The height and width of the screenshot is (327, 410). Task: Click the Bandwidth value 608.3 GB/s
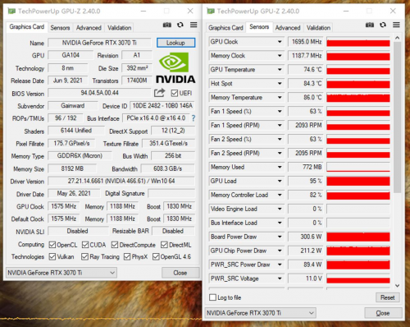coord(168,168)
